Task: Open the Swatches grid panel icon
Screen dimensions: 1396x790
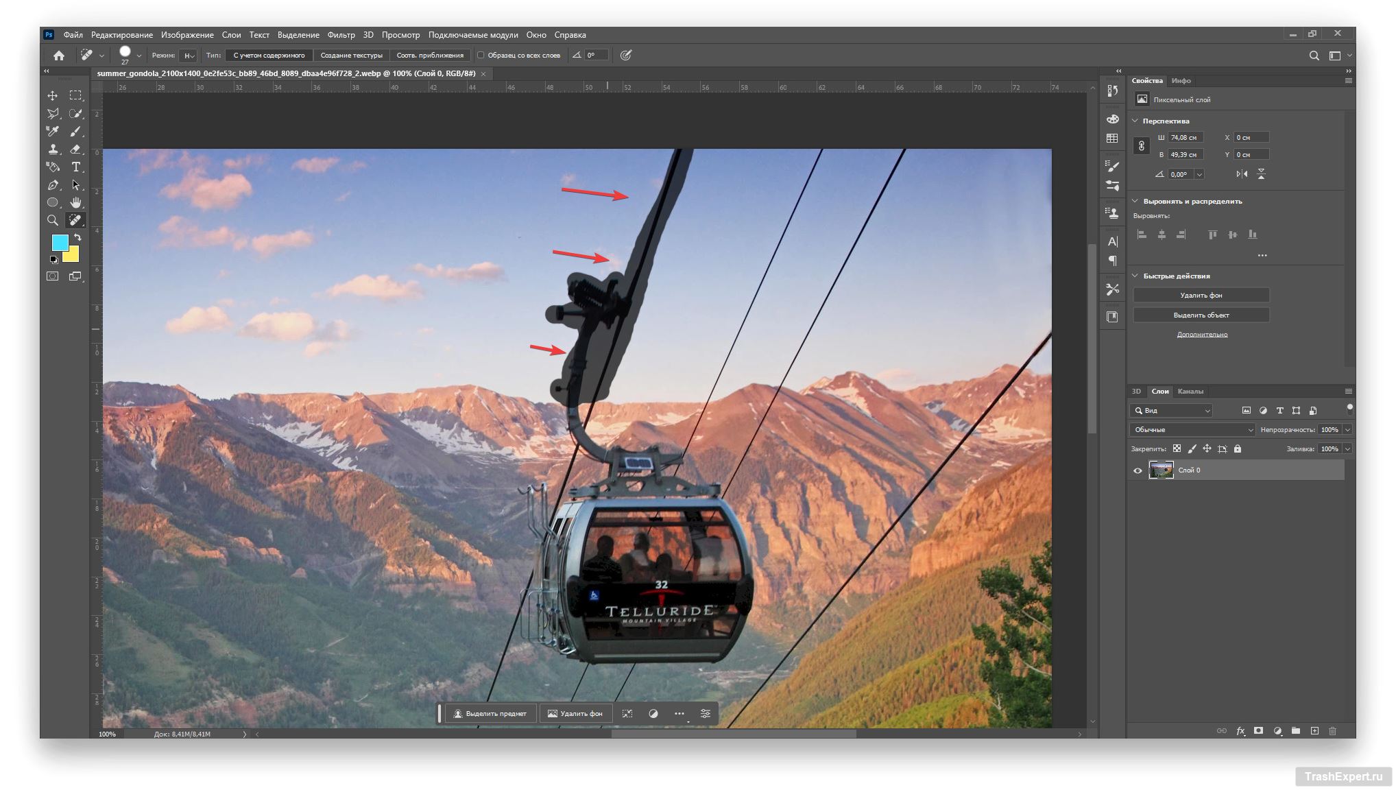Action: coord(1112,139)
